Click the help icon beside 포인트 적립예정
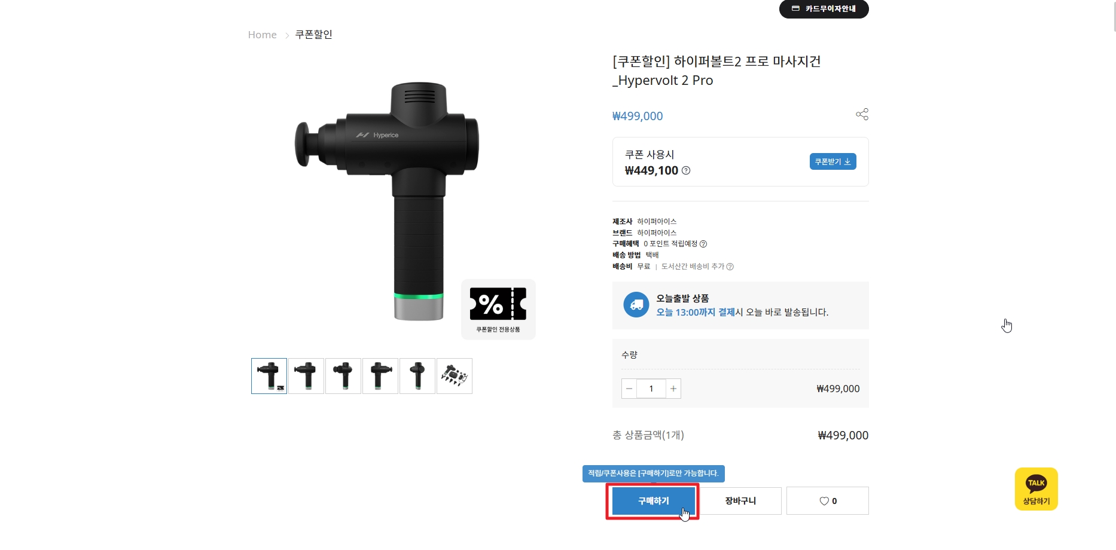The image size is (1116, 550). 703,244
